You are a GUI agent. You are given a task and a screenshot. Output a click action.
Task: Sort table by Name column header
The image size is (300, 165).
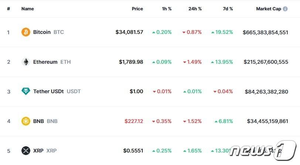(28, 9)
